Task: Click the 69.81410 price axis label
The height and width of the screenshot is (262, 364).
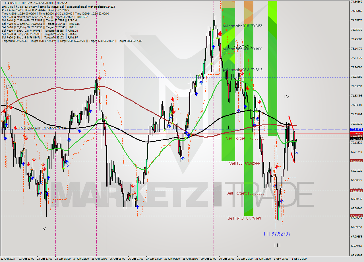Action: (x=356, y=152)
